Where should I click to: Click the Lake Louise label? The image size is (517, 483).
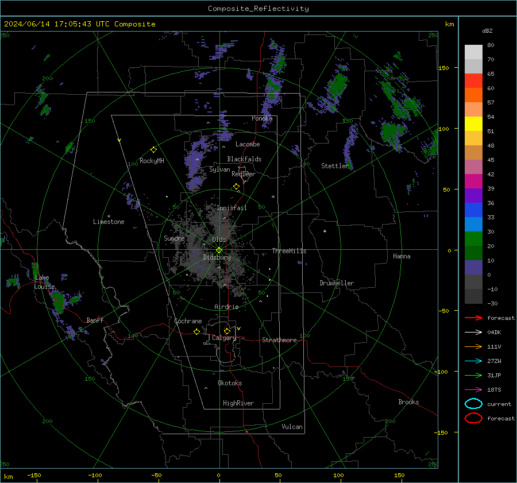(44, 282)
